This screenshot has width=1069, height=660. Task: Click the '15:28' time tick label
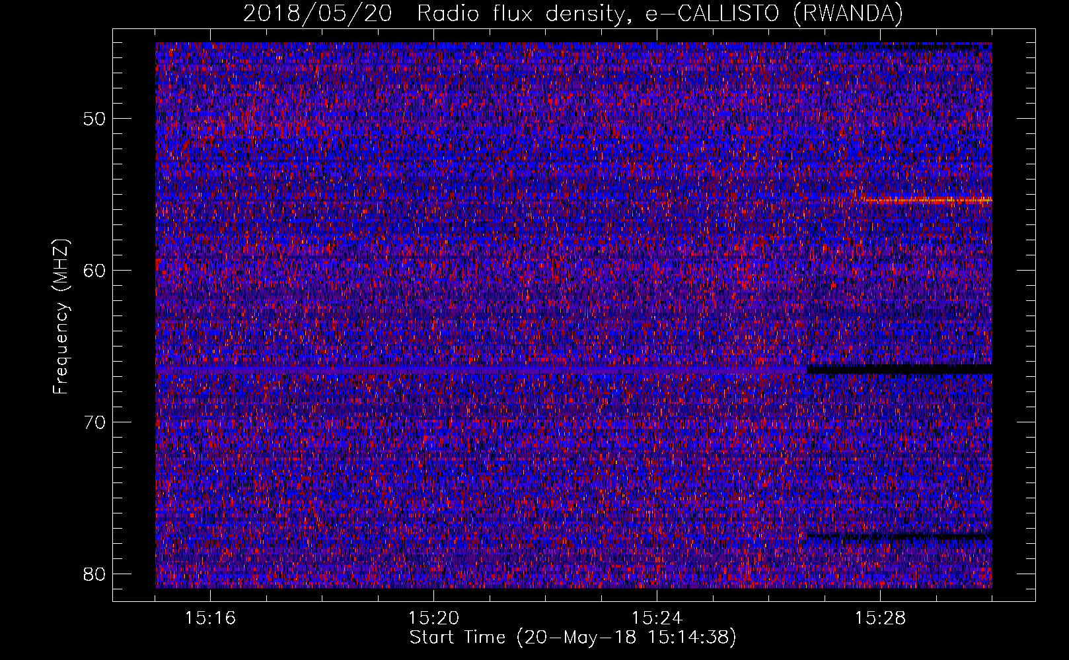pos(881,618)
